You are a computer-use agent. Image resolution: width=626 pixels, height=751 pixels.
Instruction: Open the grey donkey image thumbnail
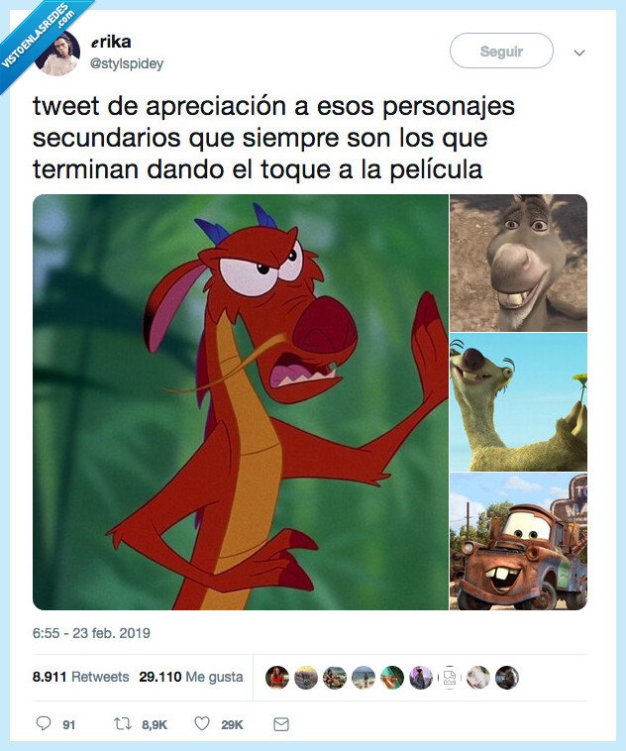(519, 263)
